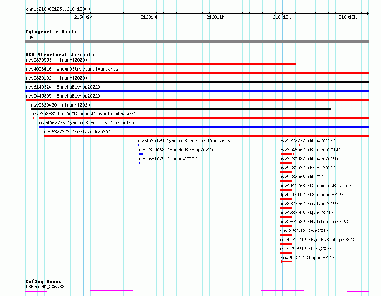Viewport: 381px width, 296px height.
Task: Click the 216009k ruler label
Action: tap(83, 17)
